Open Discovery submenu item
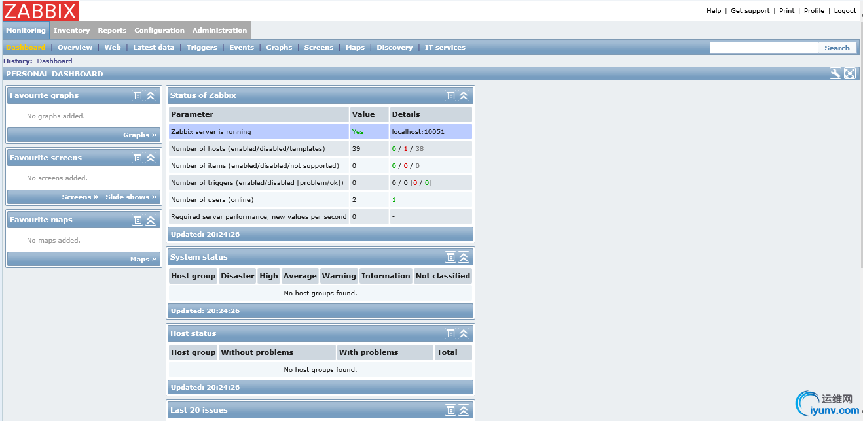 click(395, 47)
